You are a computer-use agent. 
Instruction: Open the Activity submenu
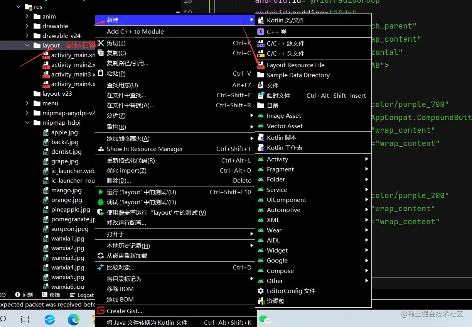pyautogui.click(x=313, y=159)
